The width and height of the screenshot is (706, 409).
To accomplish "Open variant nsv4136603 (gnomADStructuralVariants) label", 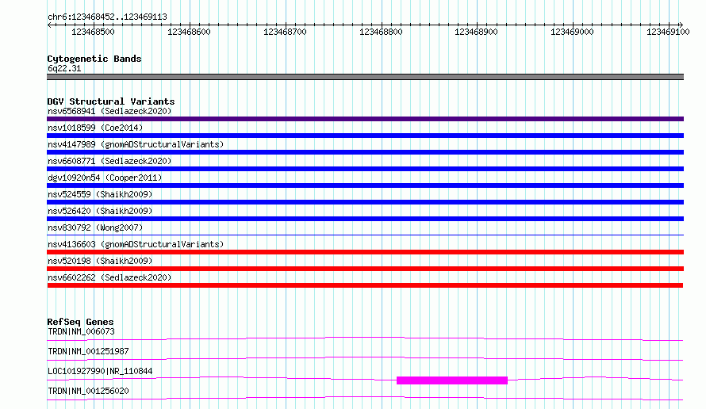I will click(x=136, y=244).
